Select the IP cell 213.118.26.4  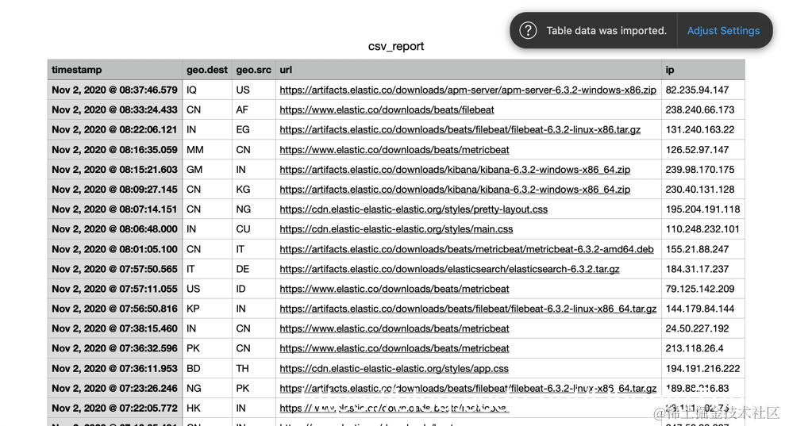[x=703, y=348]
